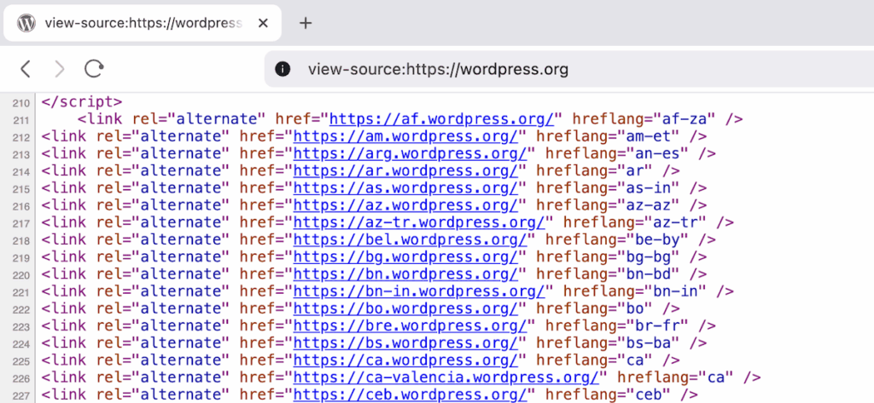Click the browser back arrow
The width and height of the screenshot is (874, 403).
click(25, 69)
